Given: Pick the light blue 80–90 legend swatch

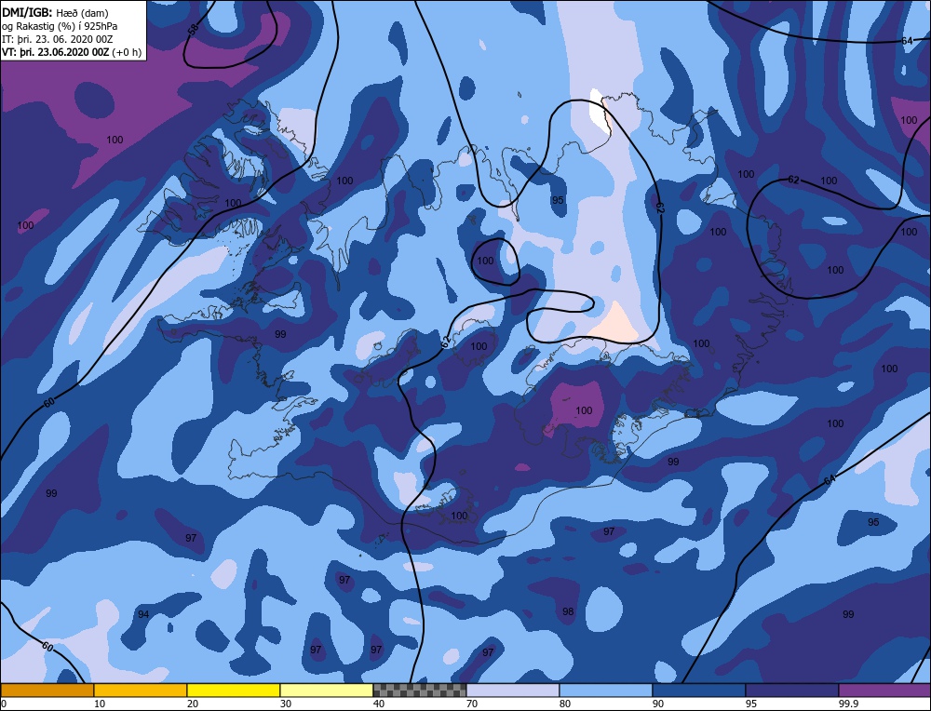Looking at the screenshot, I should coord(606,691).
